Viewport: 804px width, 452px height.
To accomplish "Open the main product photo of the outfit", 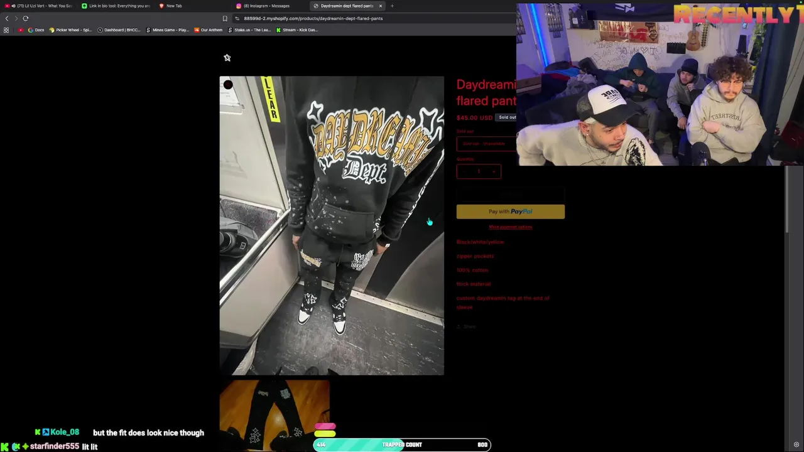I will click(332, 226).
